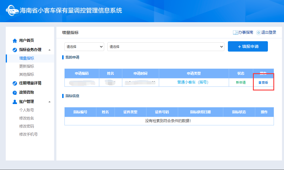Select 更新指标 in the sidebar
This screenshot has width=284, height=170.
(x=26, y=66)
